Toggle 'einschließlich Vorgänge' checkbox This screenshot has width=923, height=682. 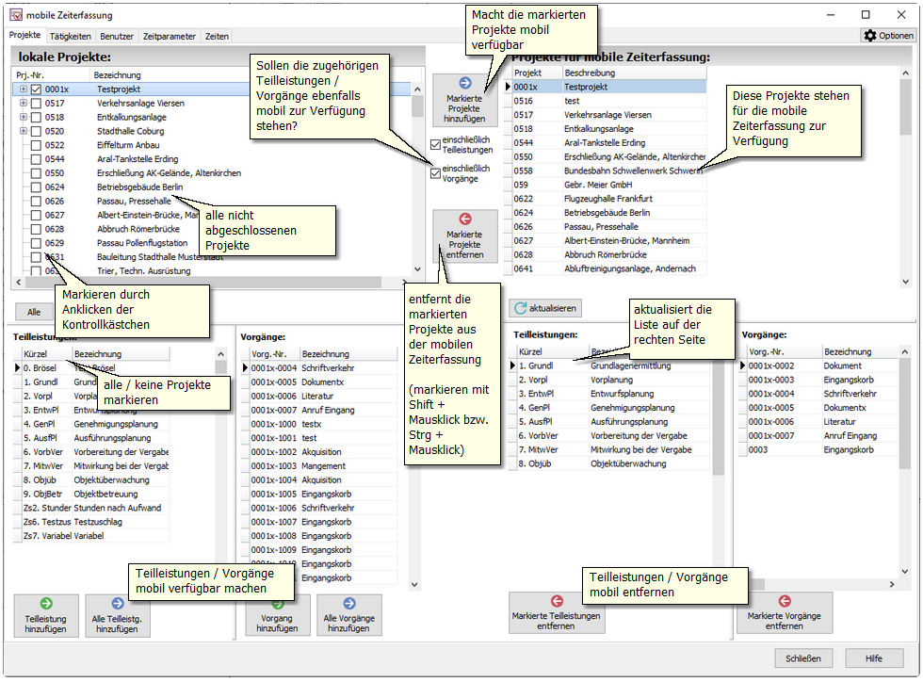coord(435,173)
